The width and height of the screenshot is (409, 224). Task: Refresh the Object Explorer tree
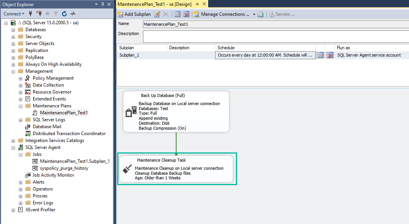[x=64, y=14]
